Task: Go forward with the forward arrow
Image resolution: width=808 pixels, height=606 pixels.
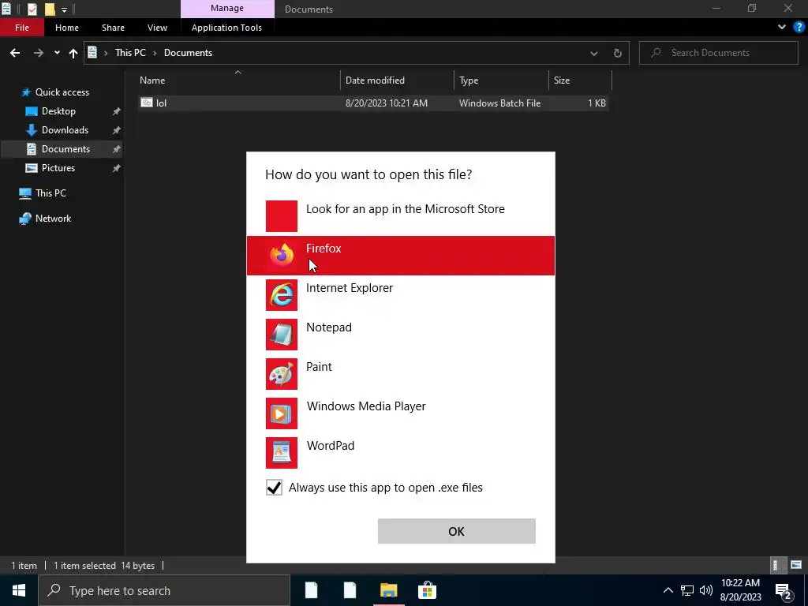Action: tap(38, 53)
